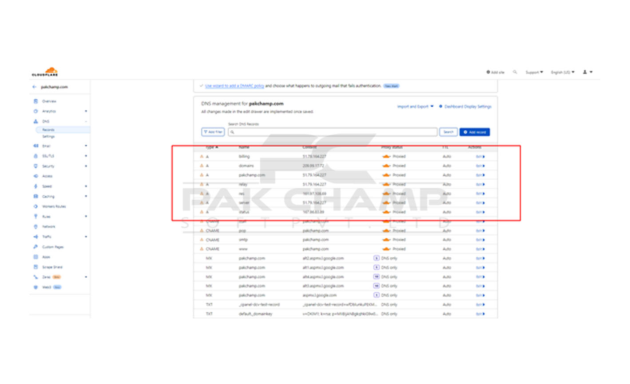Viewport: 630px width, 384px height.
Task: Click the Proxy status column header
Action: pos(392,147)
